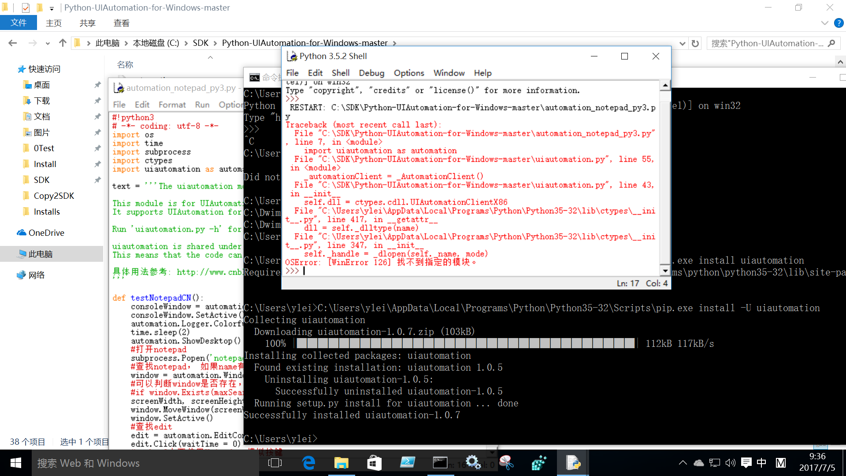This screenshot has height=476, width=846.
Task: Open the Windows Store from the taskbar
Action: pos(374,463)
